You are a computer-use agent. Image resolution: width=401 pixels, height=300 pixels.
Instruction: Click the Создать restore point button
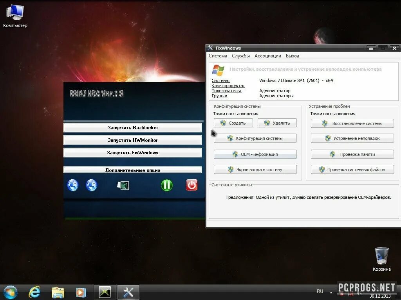(233, 123)
